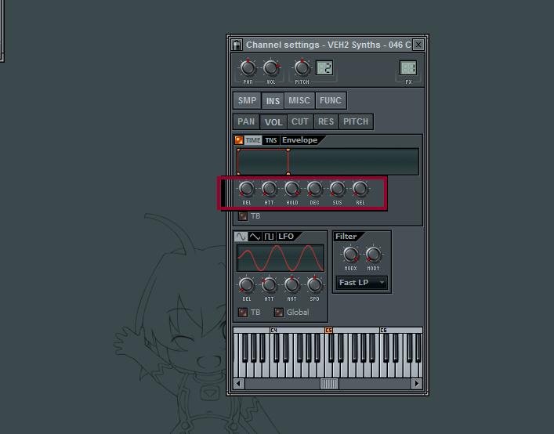Click the Filter MODX knob
Screen dimensions: 554x434
tap(350, 255)
